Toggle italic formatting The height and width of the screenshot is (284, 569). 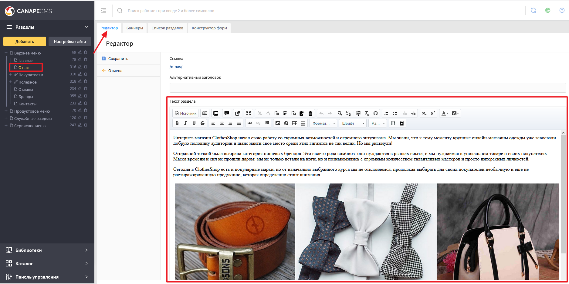coord(185,123)
